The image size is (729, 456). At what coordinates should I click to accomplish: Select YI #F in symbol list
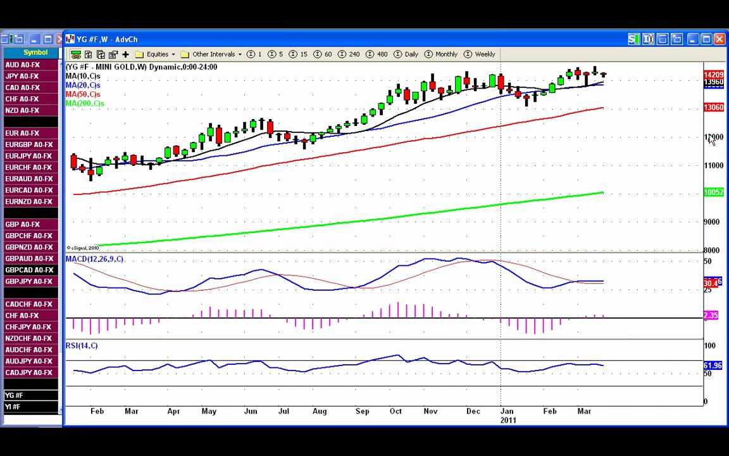coord(31,407)
